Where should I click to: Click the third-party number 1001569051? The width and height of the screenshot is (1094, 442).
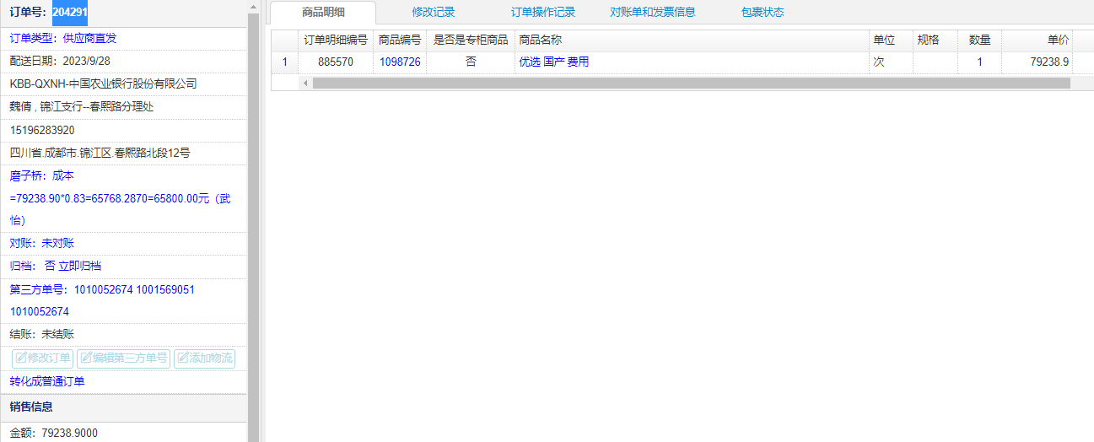(x=165, y=289)
